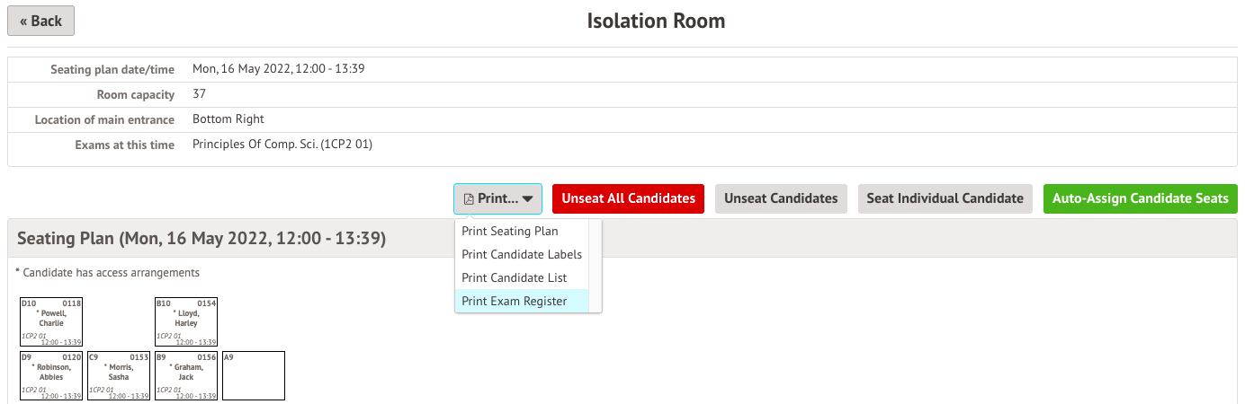Click the empty seat A9

pyautogui.click(x=254, y=375)
